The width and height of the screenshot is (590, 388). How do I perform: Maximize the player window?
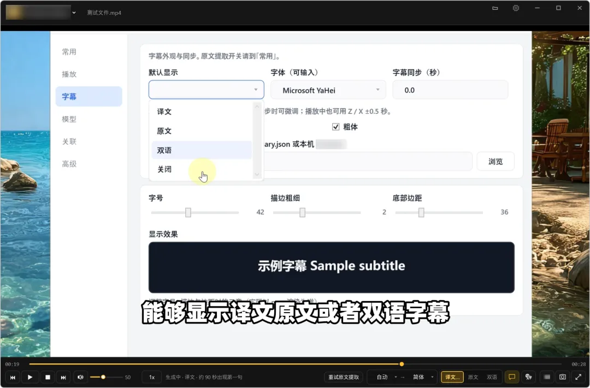click(558, 8)
